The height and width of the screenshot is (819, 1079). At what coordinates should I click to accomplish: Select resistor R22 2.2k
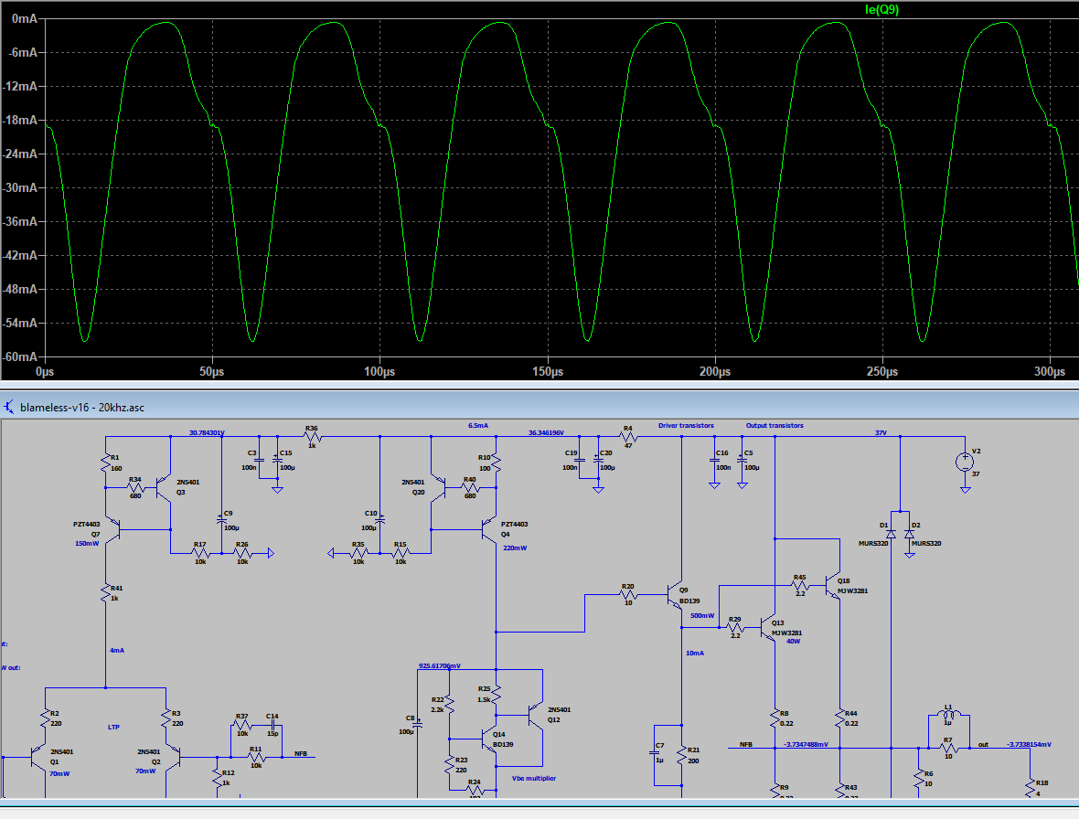[449, 705]
